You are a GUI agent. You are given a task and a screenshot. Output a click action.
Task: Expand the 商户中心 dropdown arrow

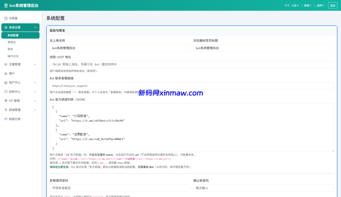pyautogui.click(x=35, y=83)
